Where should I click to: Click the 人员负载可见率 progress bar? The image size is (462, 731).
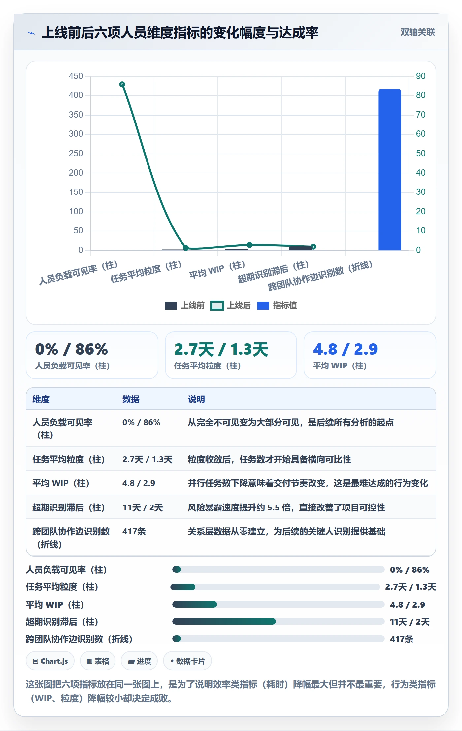(x=278, y=569)
